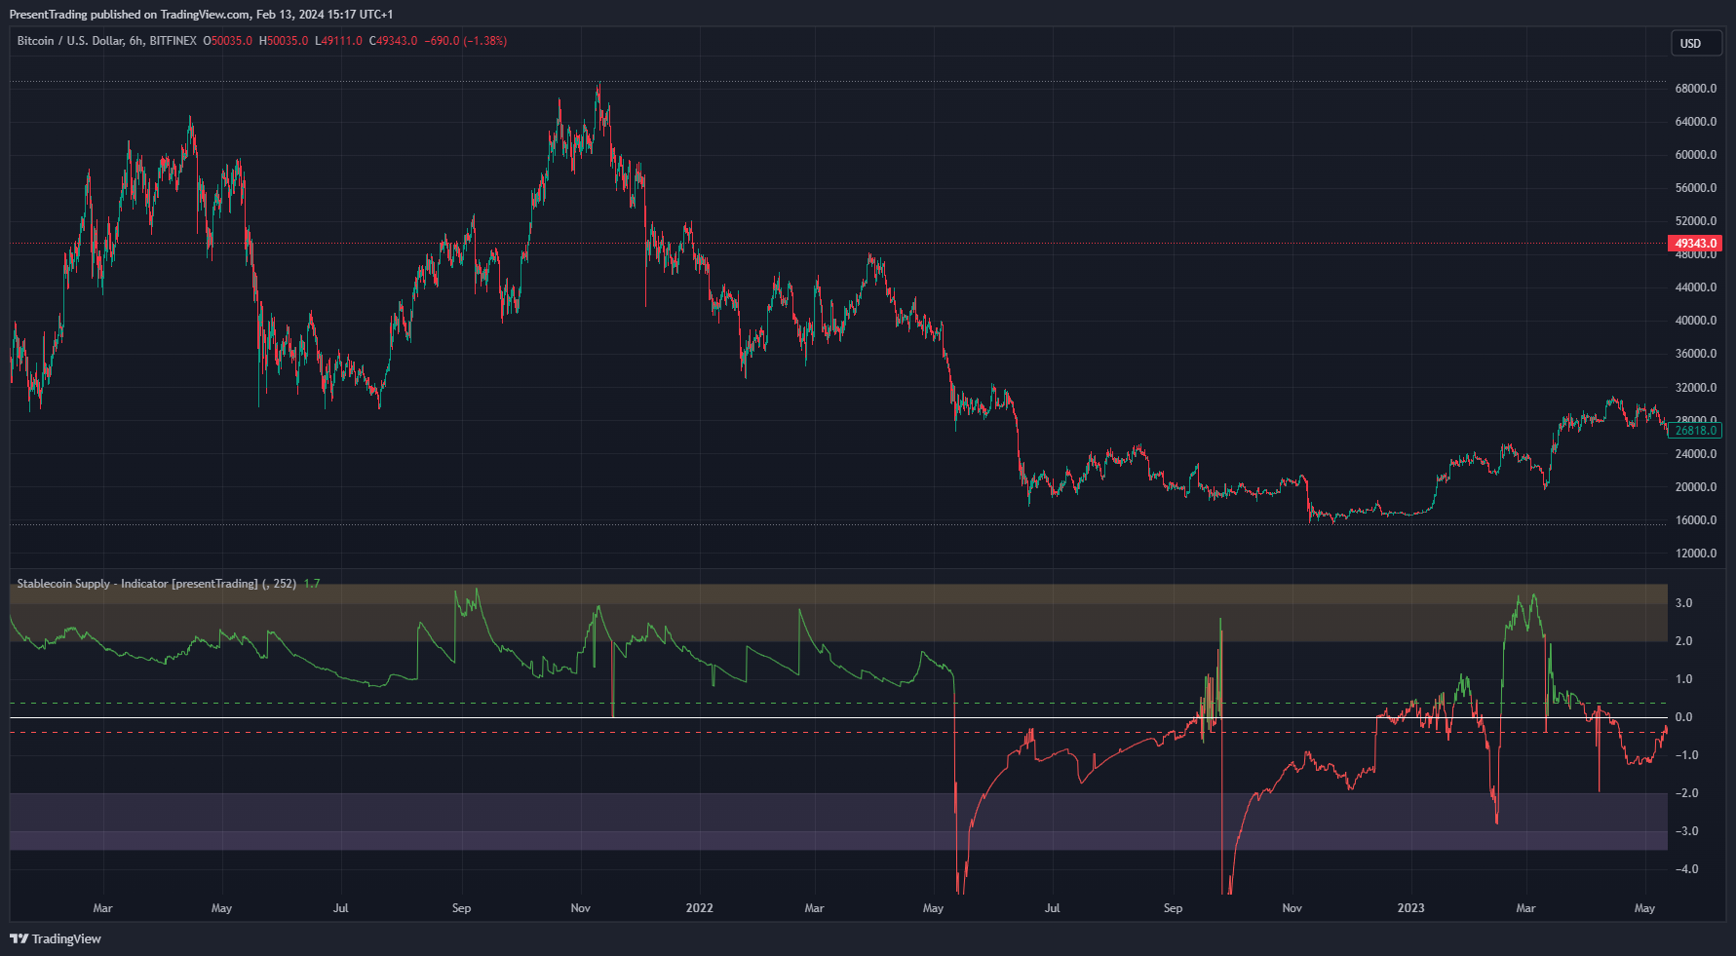Click the high value H50035.0
This screenshot has height=956, width=1736.
[x=283, y=41]
